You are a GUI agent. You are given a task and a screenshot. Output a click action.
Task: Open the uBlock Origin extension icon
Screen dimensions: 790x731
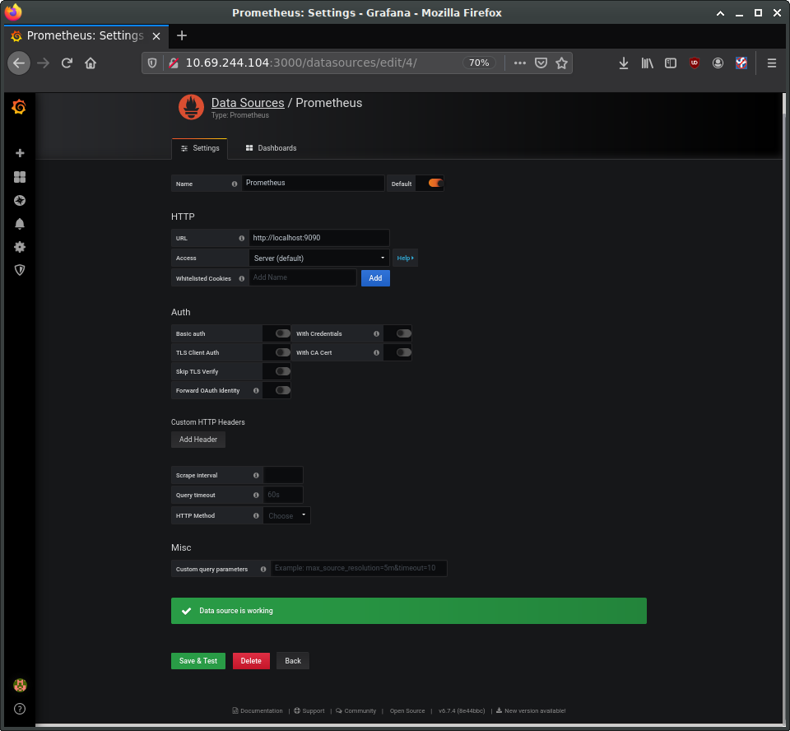pyautogui.click(x=695, y=63)
